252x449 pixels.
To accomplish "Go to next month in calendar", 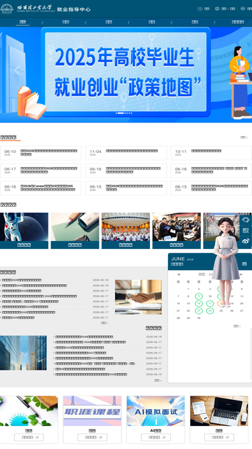I will click(241, 275).
